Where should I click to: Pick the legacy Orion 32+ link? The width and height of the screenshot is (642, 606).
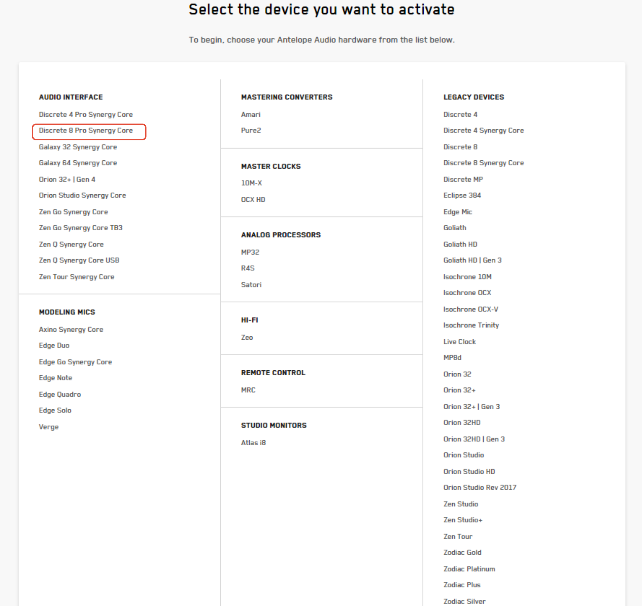pyautogui.click(x=460, y=390)
